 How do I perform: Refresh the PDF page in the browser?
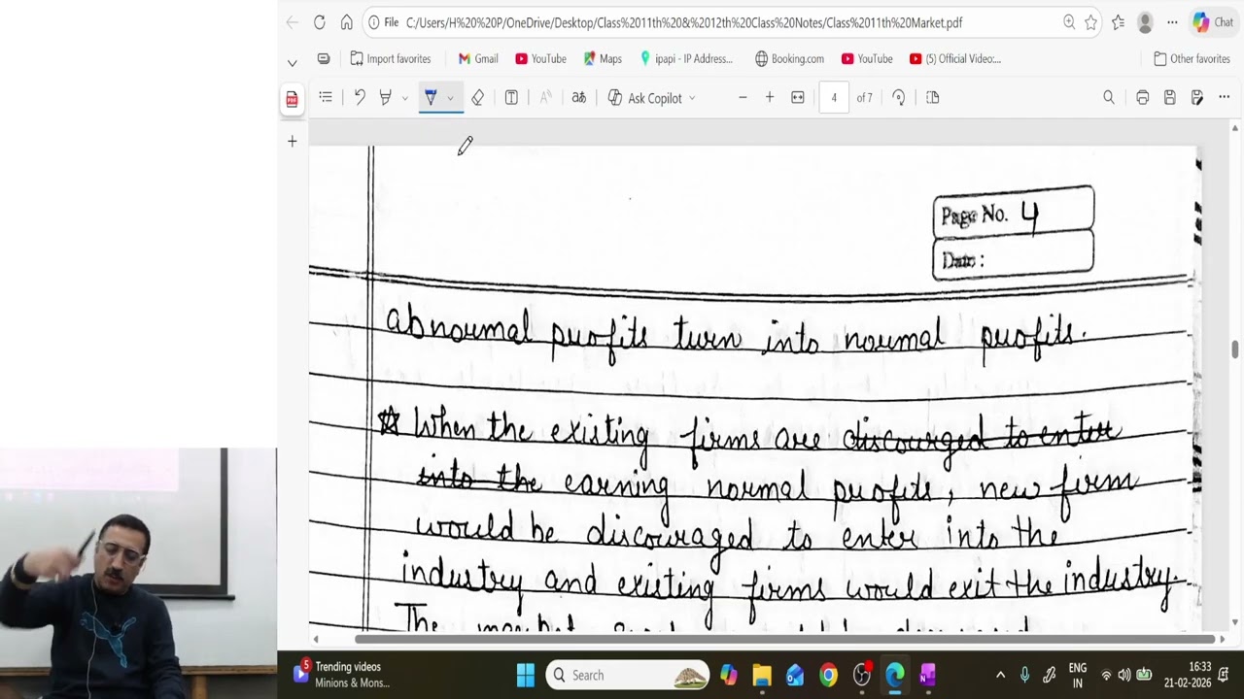tap(319, 22)
